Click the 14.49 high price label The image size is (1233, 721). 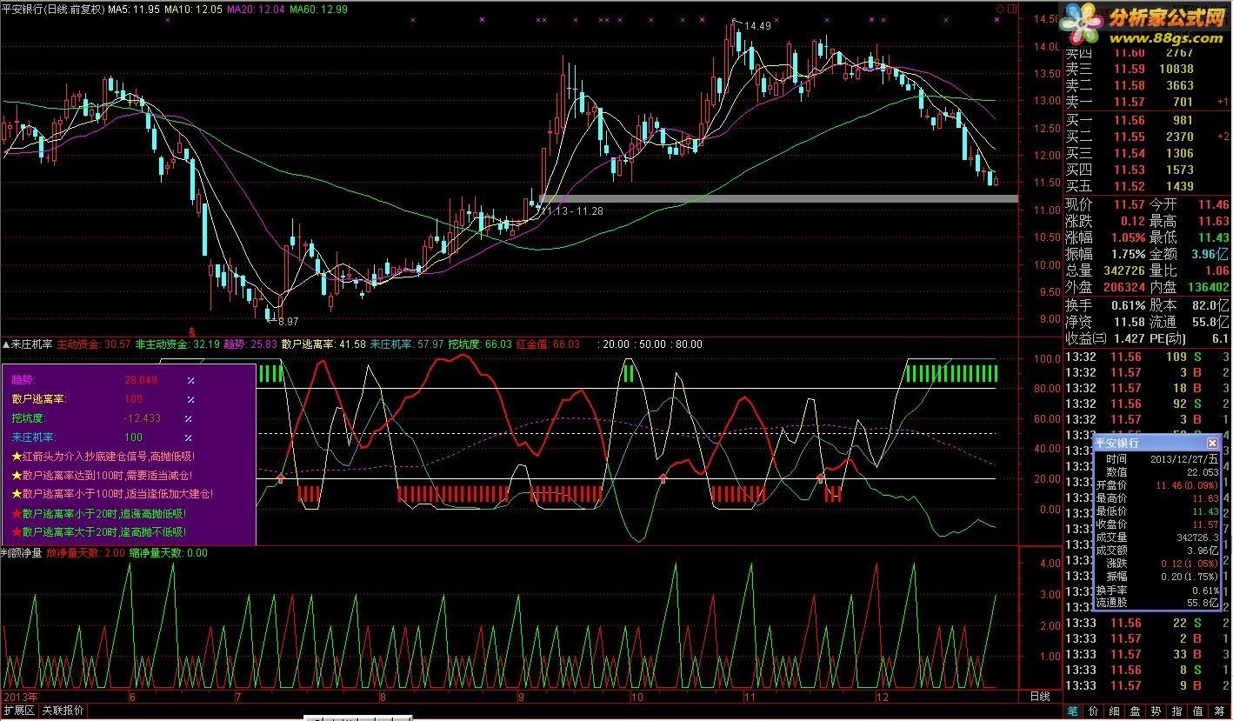[757, 26]
